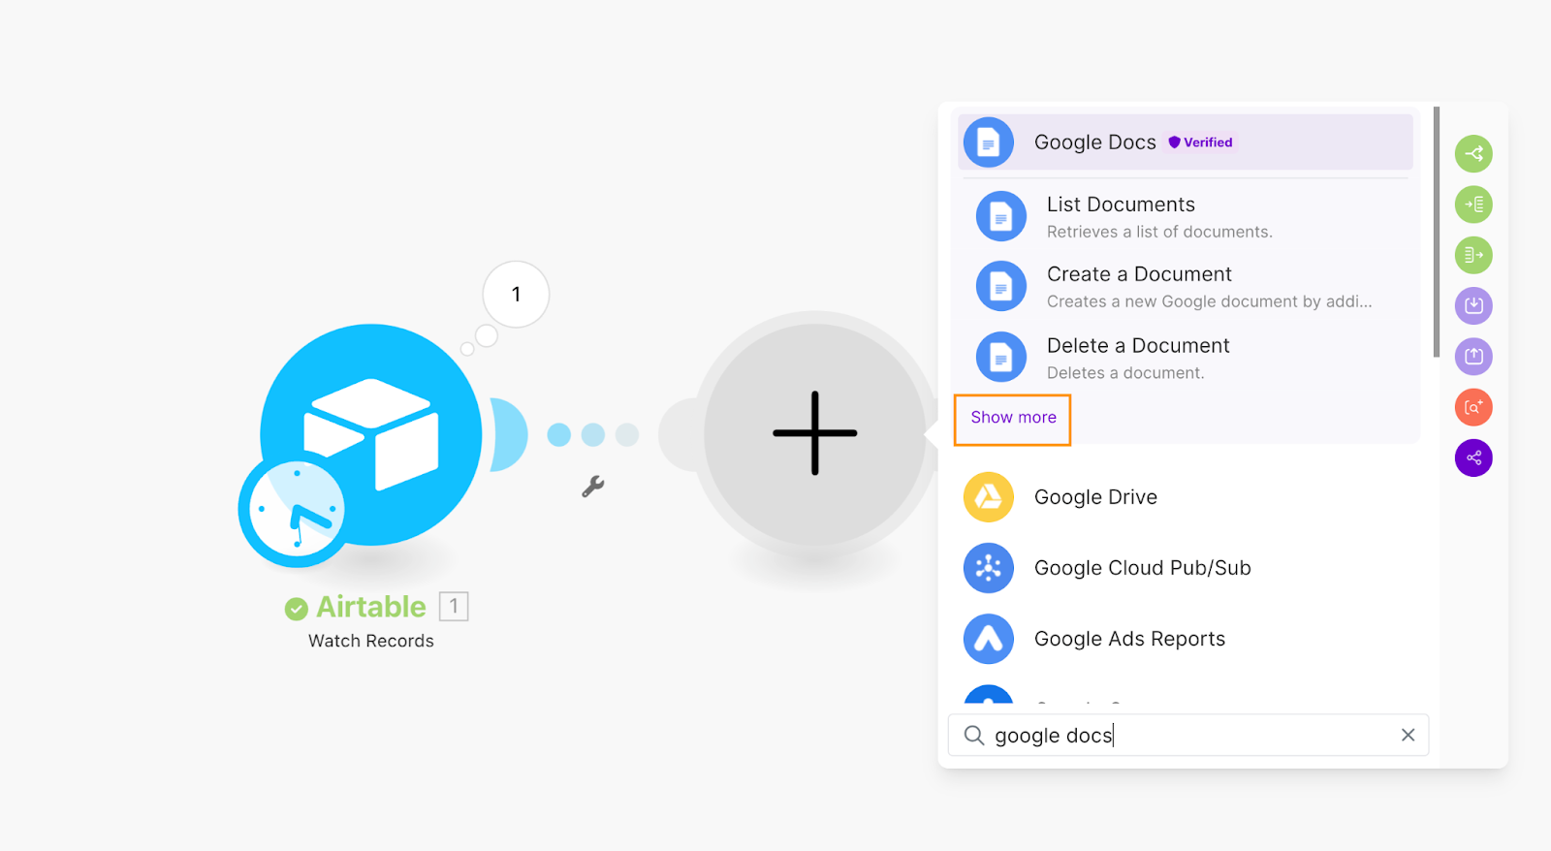Open the Airtable module circle
Viewport: 1551px width, 851px height.
[371, 434]
